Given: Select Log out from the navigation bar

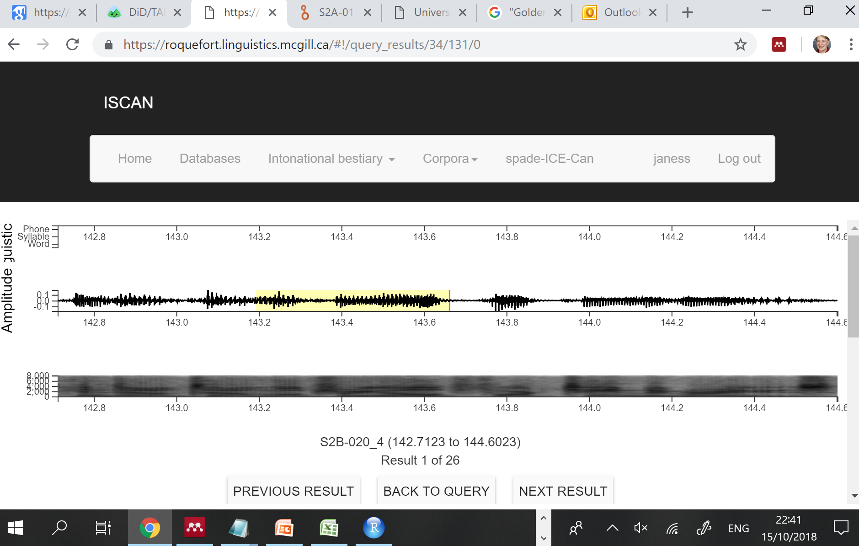Looking at the screenshot, I should pyautogui.click(x=739, y=159).
